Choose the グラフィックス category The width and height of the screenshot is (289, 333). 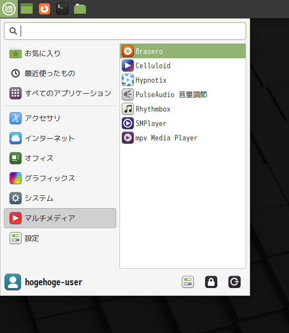(60, 178)
